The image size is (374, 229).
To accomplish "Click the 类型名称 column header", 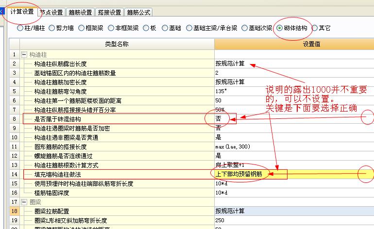I will [x=117, y=44].
